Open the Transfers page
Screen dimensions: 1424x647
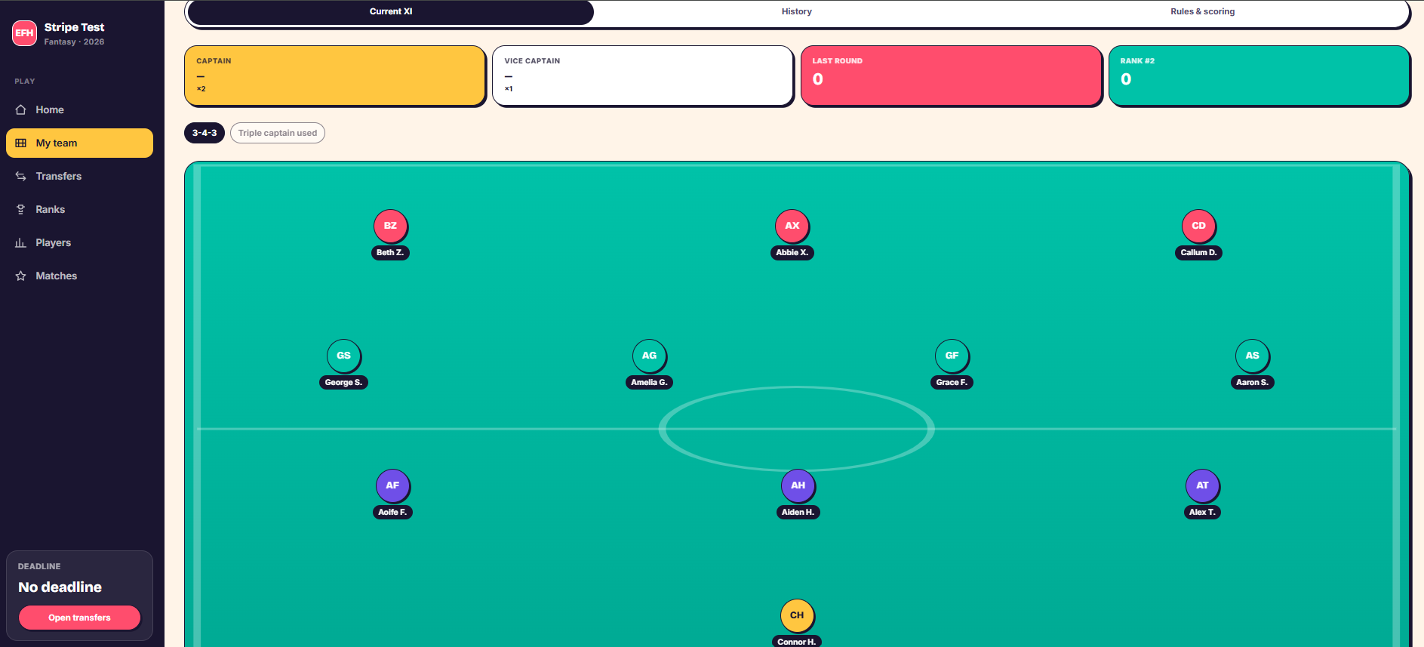click(79, 177)
